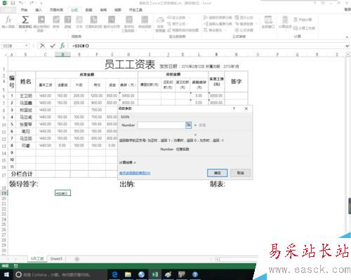Open the File tab

[x=8, y=10]
